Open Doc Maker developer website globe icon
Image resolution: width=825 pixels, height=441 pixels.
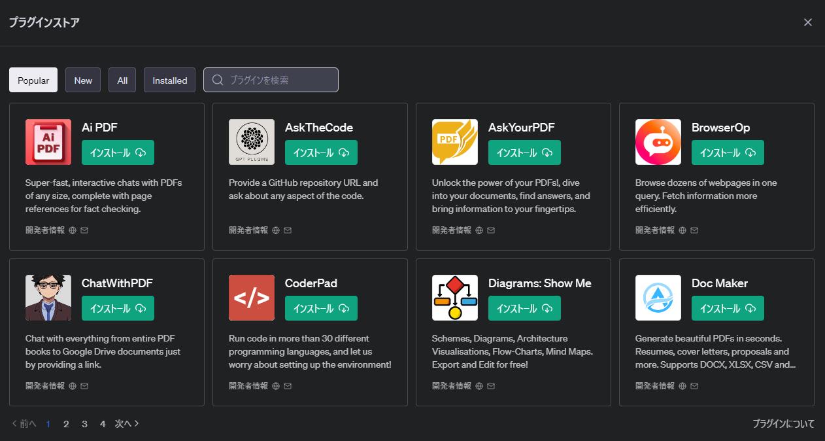pos(682,386)
